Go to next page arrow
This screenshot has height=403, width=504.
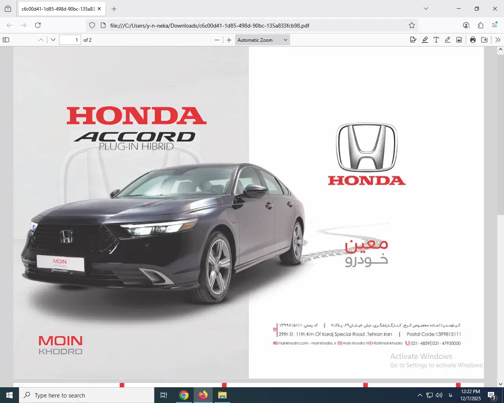pos(53,40)
